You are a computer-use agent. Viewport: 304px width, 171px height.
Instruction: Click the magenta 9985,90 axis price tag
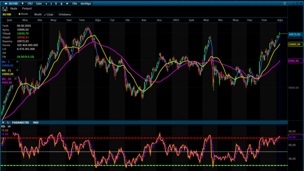[x=295, y=61]
